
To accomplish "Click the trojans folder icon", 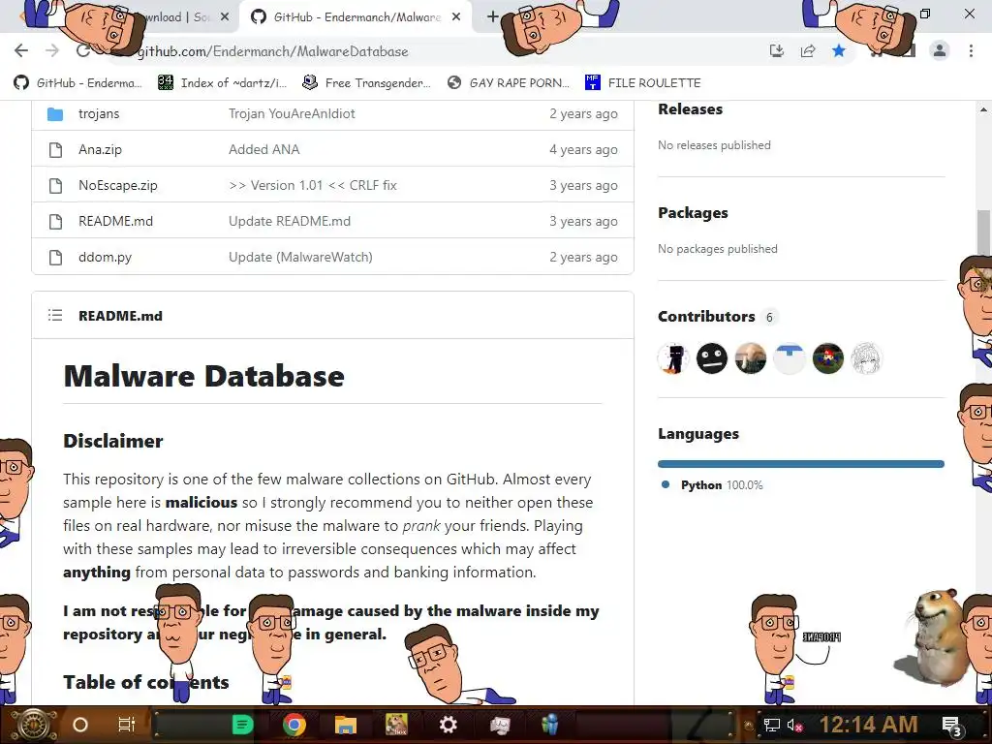I will pyautogui.click(x=55, y=114).
